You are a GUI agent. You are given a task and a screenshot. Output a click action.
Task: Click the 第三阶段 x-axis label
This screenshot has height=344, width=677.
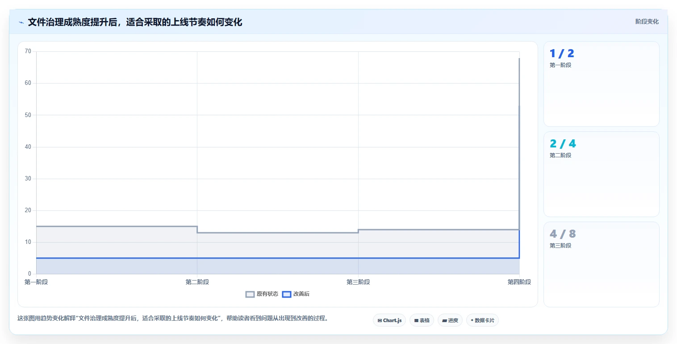click(358, 282)
